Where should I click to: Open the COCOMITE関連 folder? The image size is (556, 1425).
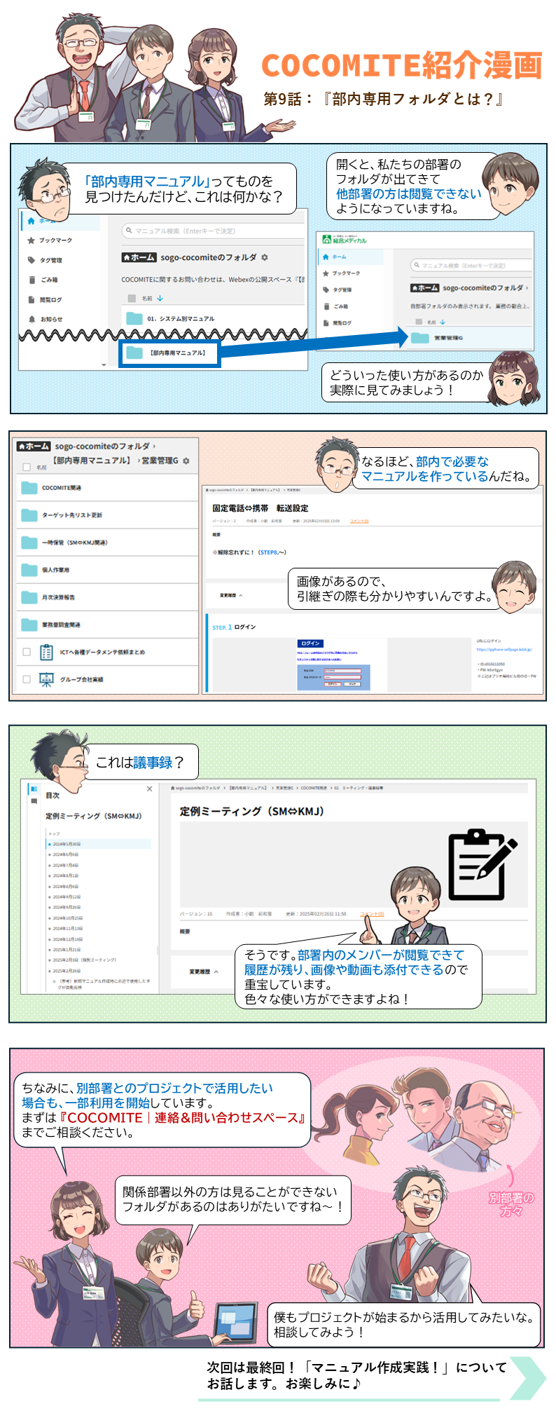tap(107, 488)
